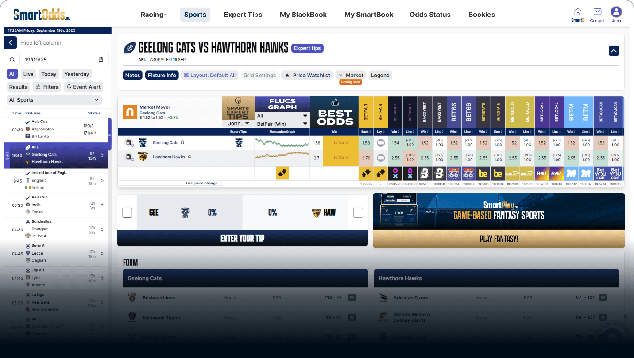Open John's profile avatar
634x358 pixels.
(616, 12)
